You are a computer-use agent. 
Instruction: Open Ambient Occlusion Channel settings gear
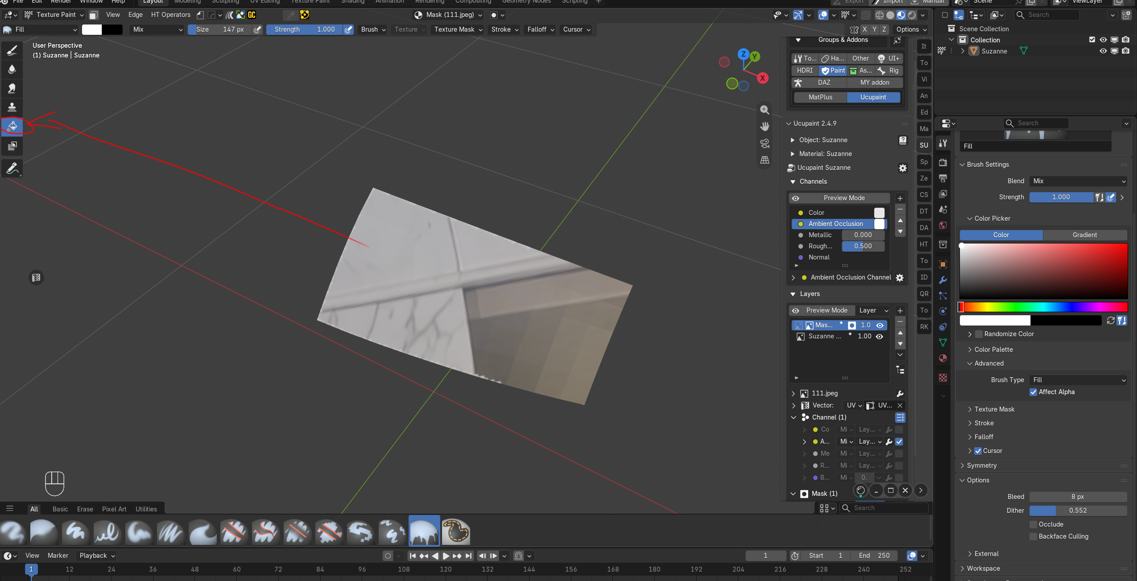pyautogui.click(x=900, y=277)
